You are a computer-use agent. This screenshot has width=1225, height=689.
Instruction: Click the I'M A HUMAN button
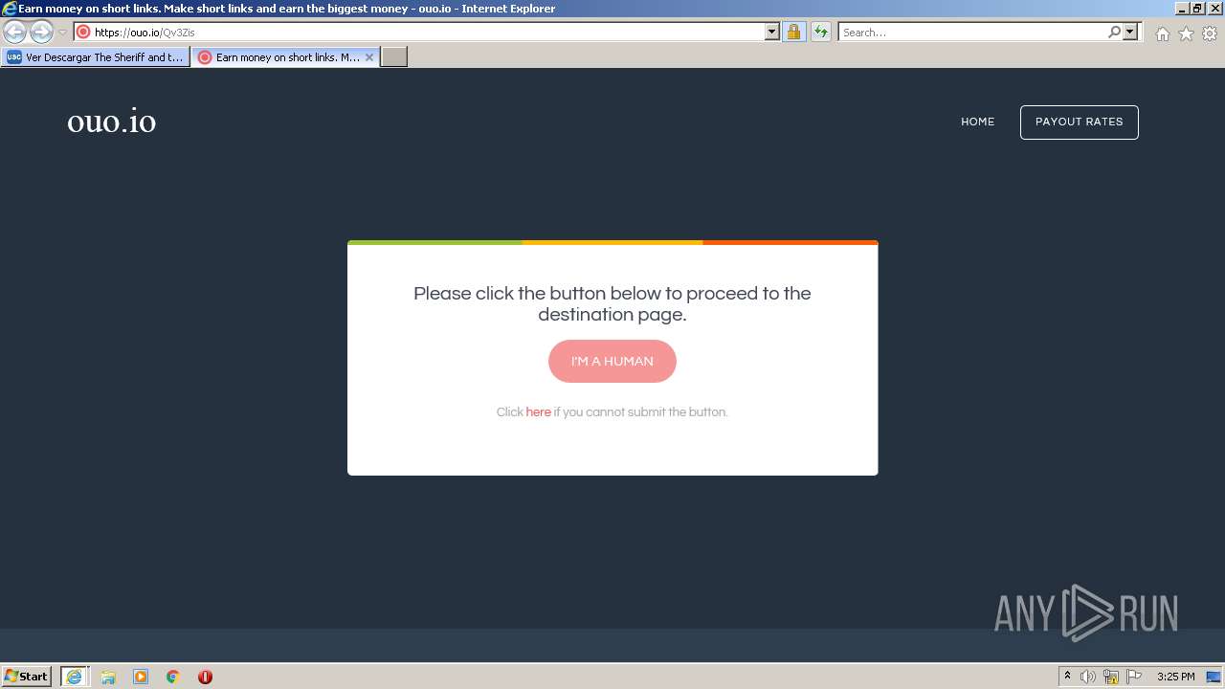612,361
